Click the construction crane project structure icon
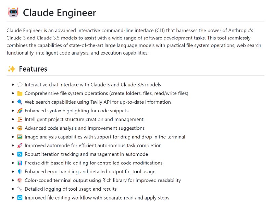 pyautogui.click(x=20, y=119)
